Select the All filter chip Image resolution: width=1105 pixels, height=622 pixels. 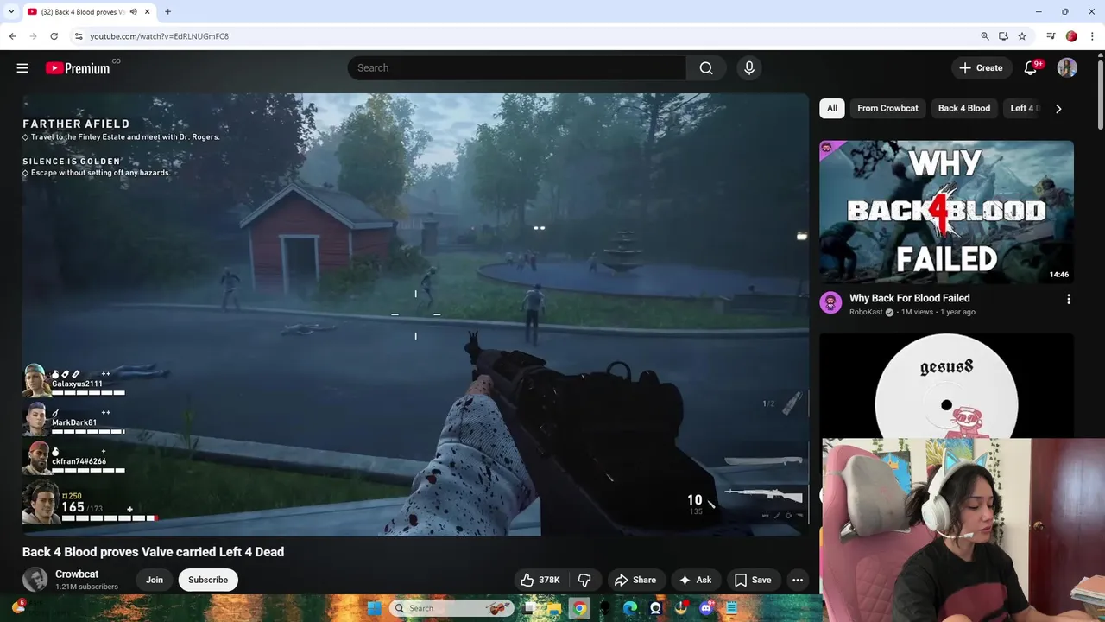(x=832, y=108)
